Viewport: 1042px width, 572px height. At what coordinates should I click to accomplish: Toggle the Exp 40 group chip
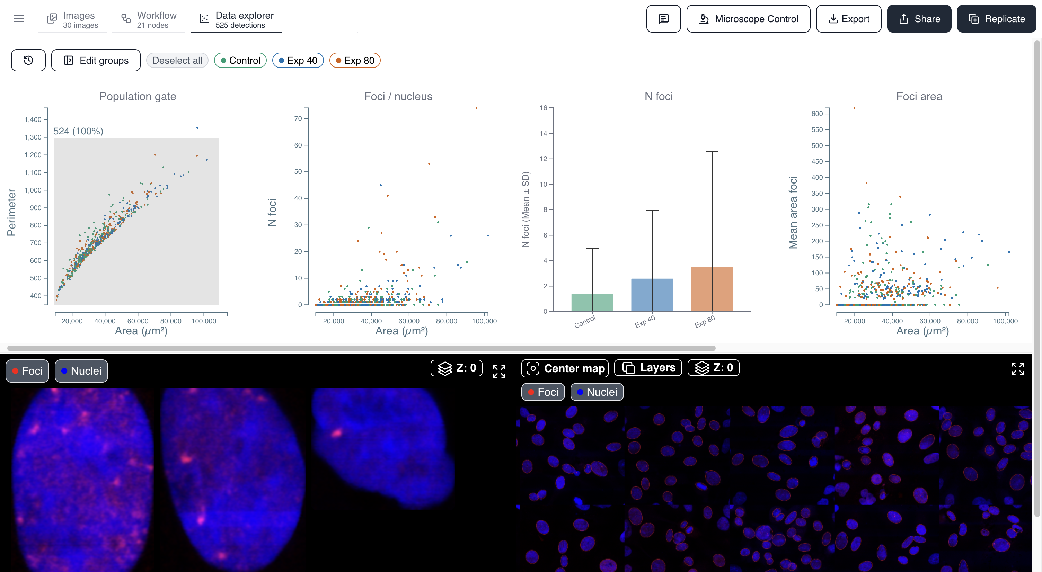298,60
